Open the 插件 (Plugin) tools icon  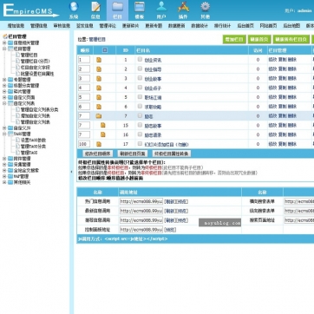point(183,7)
